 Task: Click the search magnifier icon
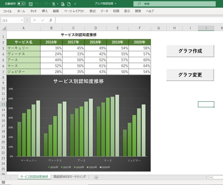[x=139, y=4]
